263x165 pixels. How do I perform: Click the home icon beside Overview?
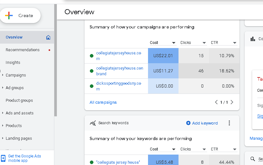click(x=48, y=37)
